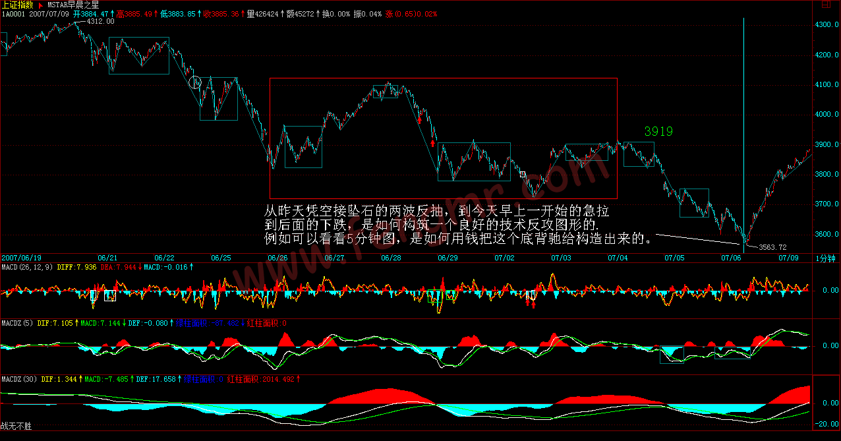Click the white circle marker on price chart
This screenshot has height=441, width=841.
195,82
